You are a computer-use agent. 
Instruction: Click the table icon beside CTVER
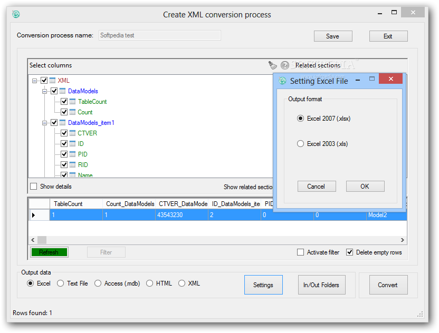pyautogui.click(x=72, y=133)
